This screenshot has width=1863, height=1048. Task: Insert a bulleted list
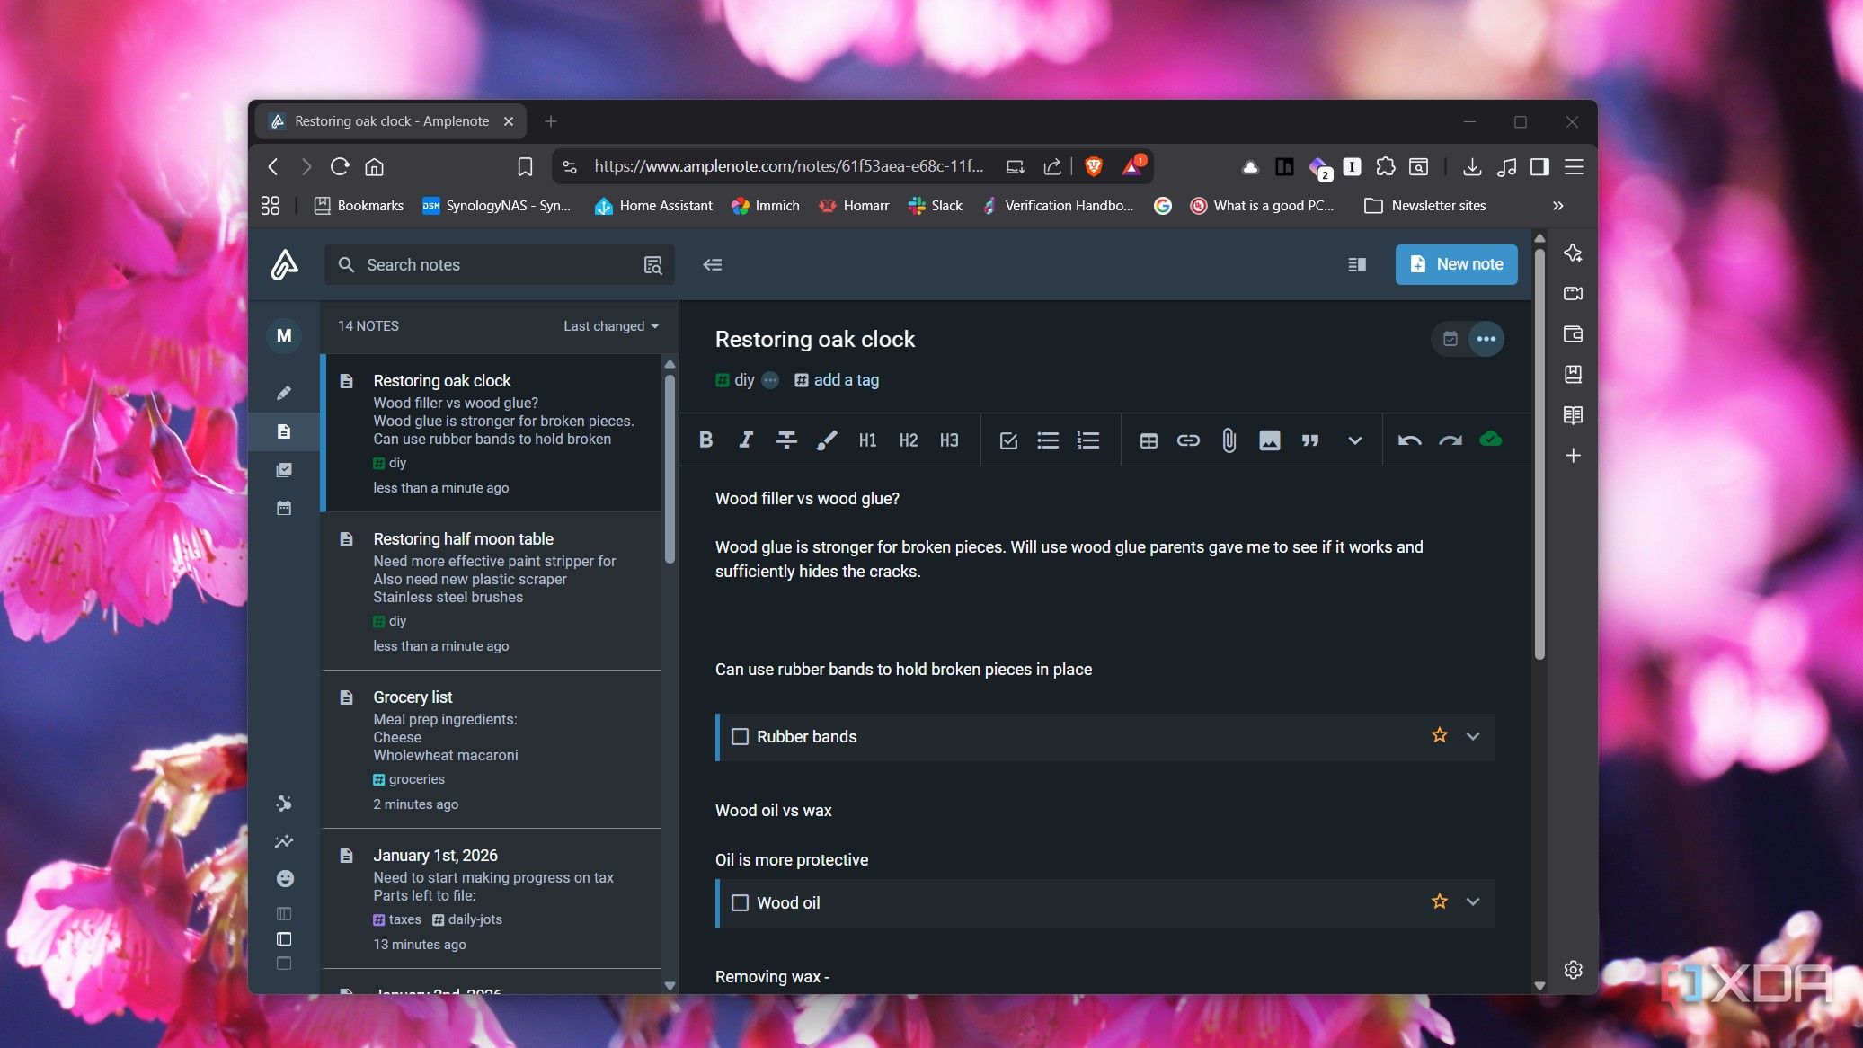click(1048, 440)
